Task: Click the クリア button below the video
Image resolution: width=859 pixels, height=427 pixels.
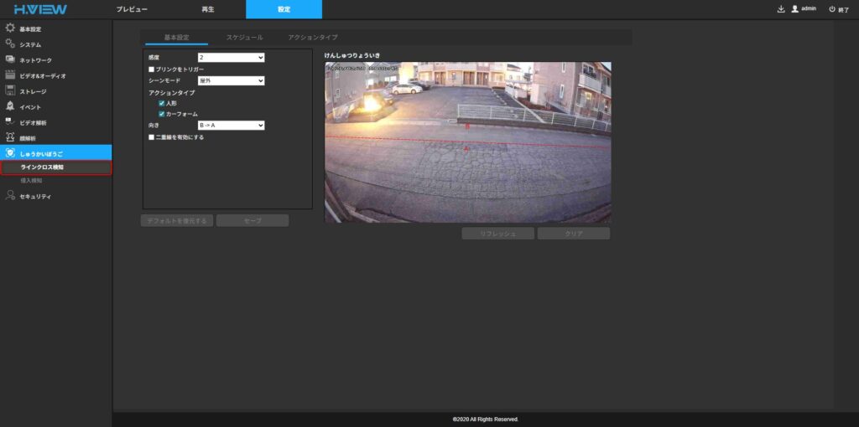Action: coord(574,234)
